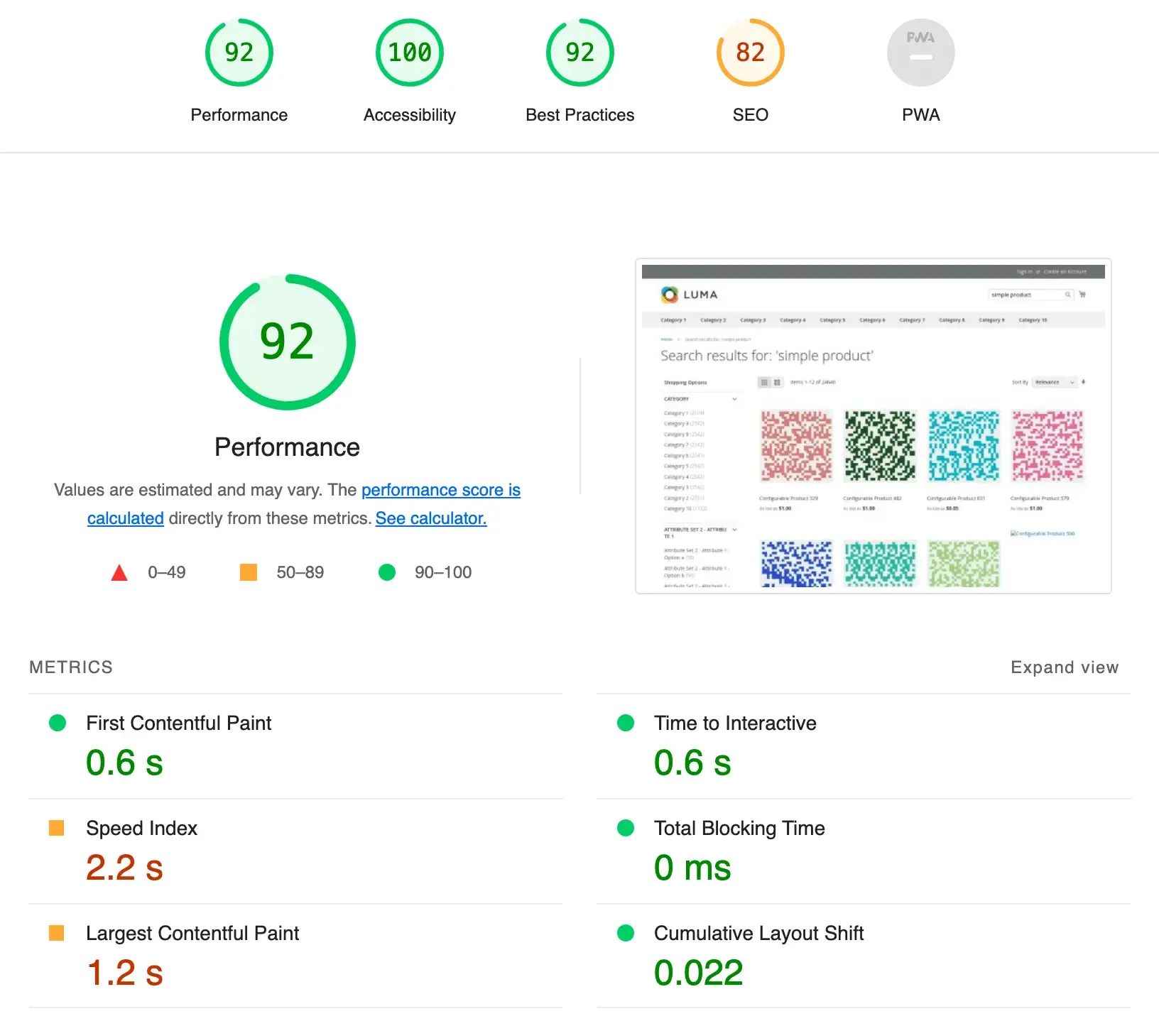This screenshot has height=1021, width=1159.
Task: Click the Accessibility 100 score gauge
Action: coord(409,53)
